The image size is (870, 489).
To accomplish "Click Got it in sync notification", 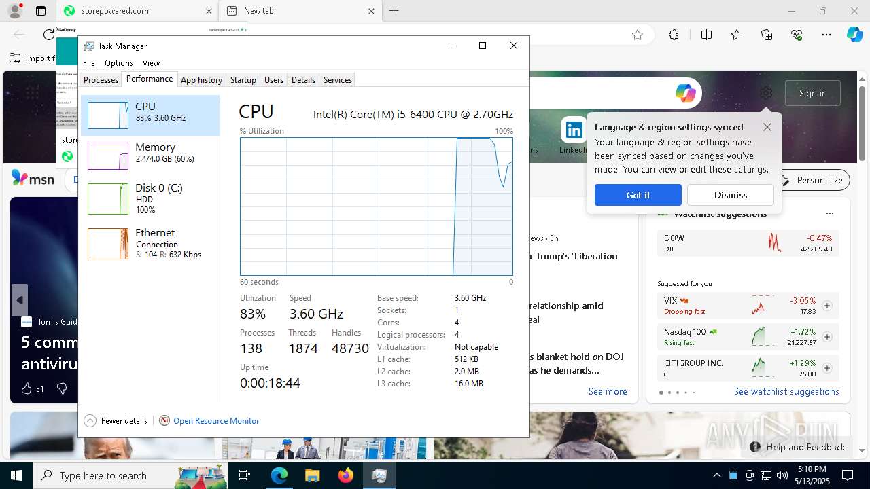I will pos(638,195).
